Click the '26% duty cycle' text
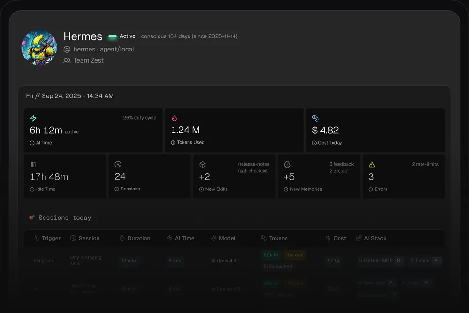The image size is (469, 313). click(140, 118)
